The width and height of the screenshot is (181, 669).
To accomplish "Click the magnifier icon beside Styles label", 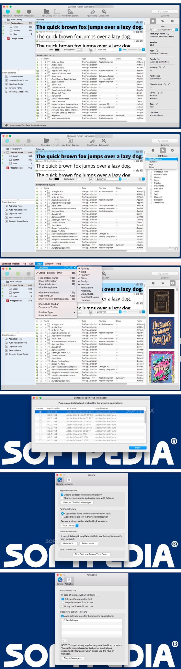I will [x=158, y=93].
